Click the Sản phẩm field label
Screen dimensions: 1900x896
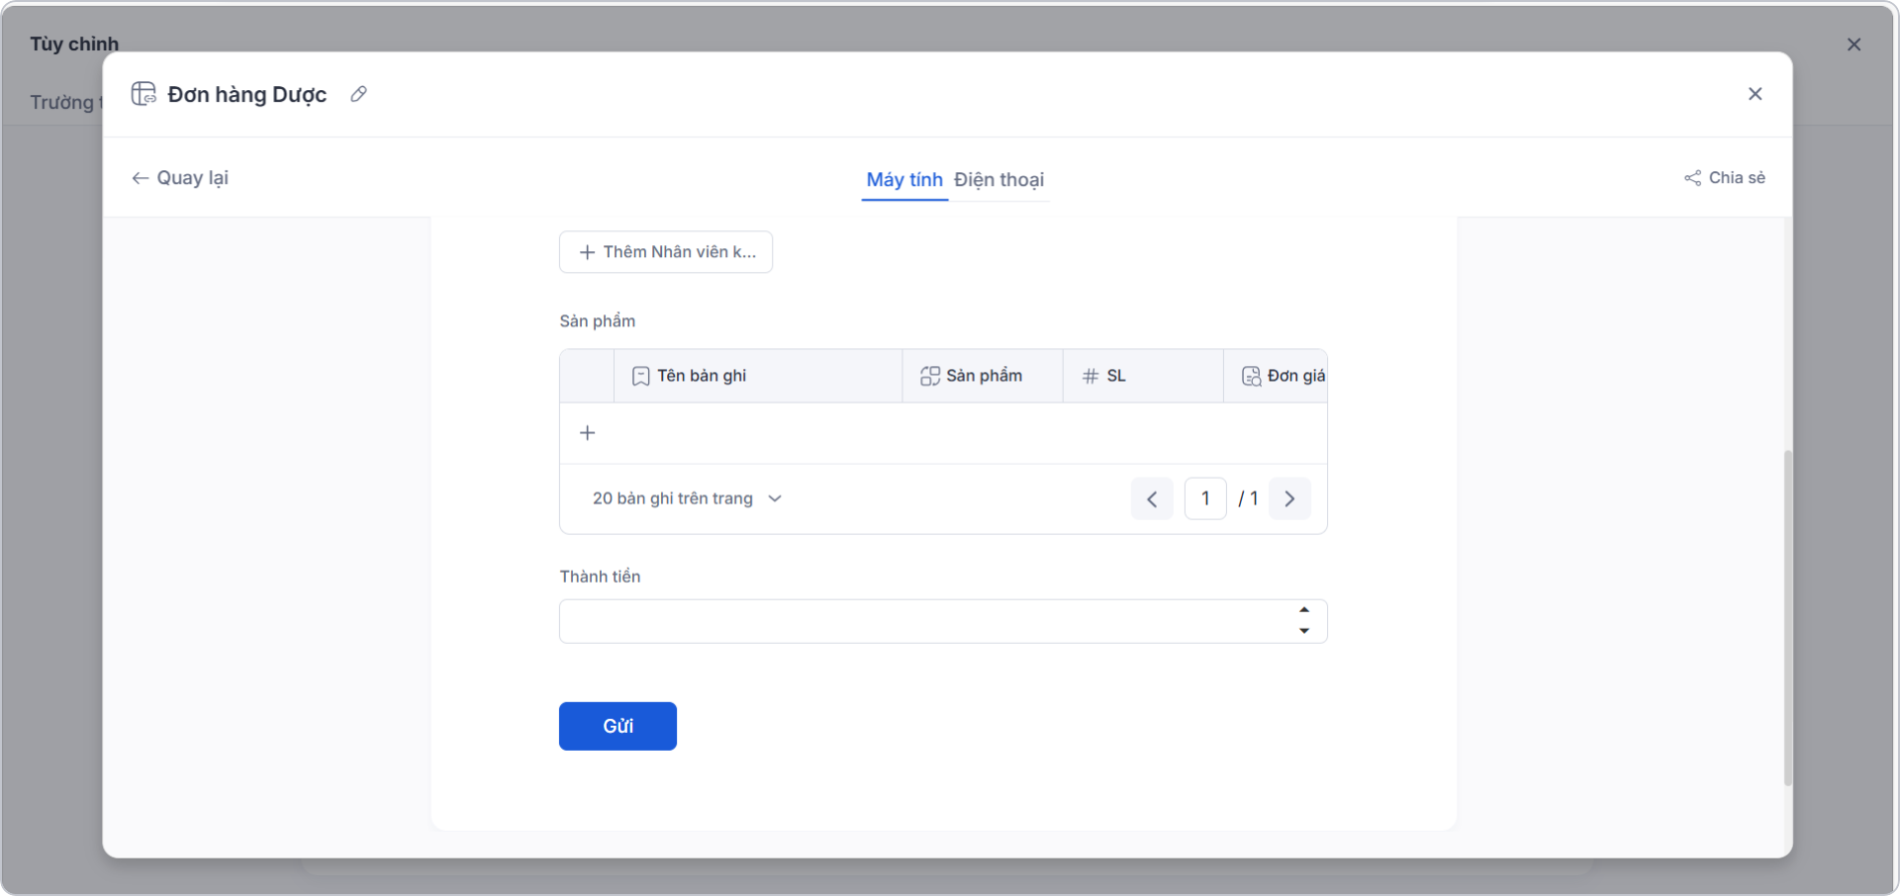coord(598,321)
